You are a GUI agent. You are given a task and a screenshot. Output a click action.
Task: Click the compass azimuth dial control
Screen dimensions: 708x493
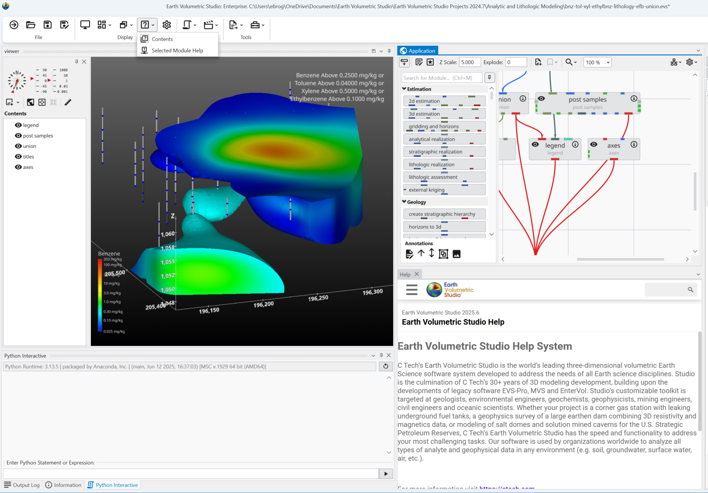pos(17,81)
